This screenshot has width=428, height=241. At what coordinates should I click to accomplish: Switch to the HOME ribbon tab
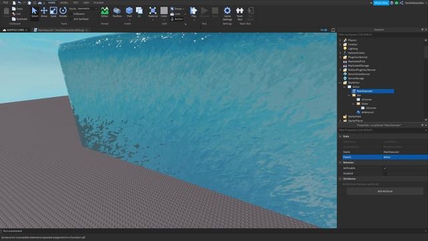(x=51, y=3)
